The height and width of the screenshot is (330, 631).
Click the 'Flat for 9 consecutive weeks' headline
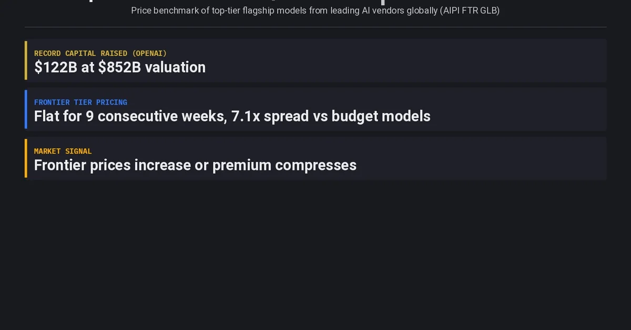coord(129,116)
